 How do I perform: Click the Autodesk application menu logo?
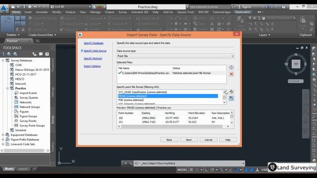4,8
